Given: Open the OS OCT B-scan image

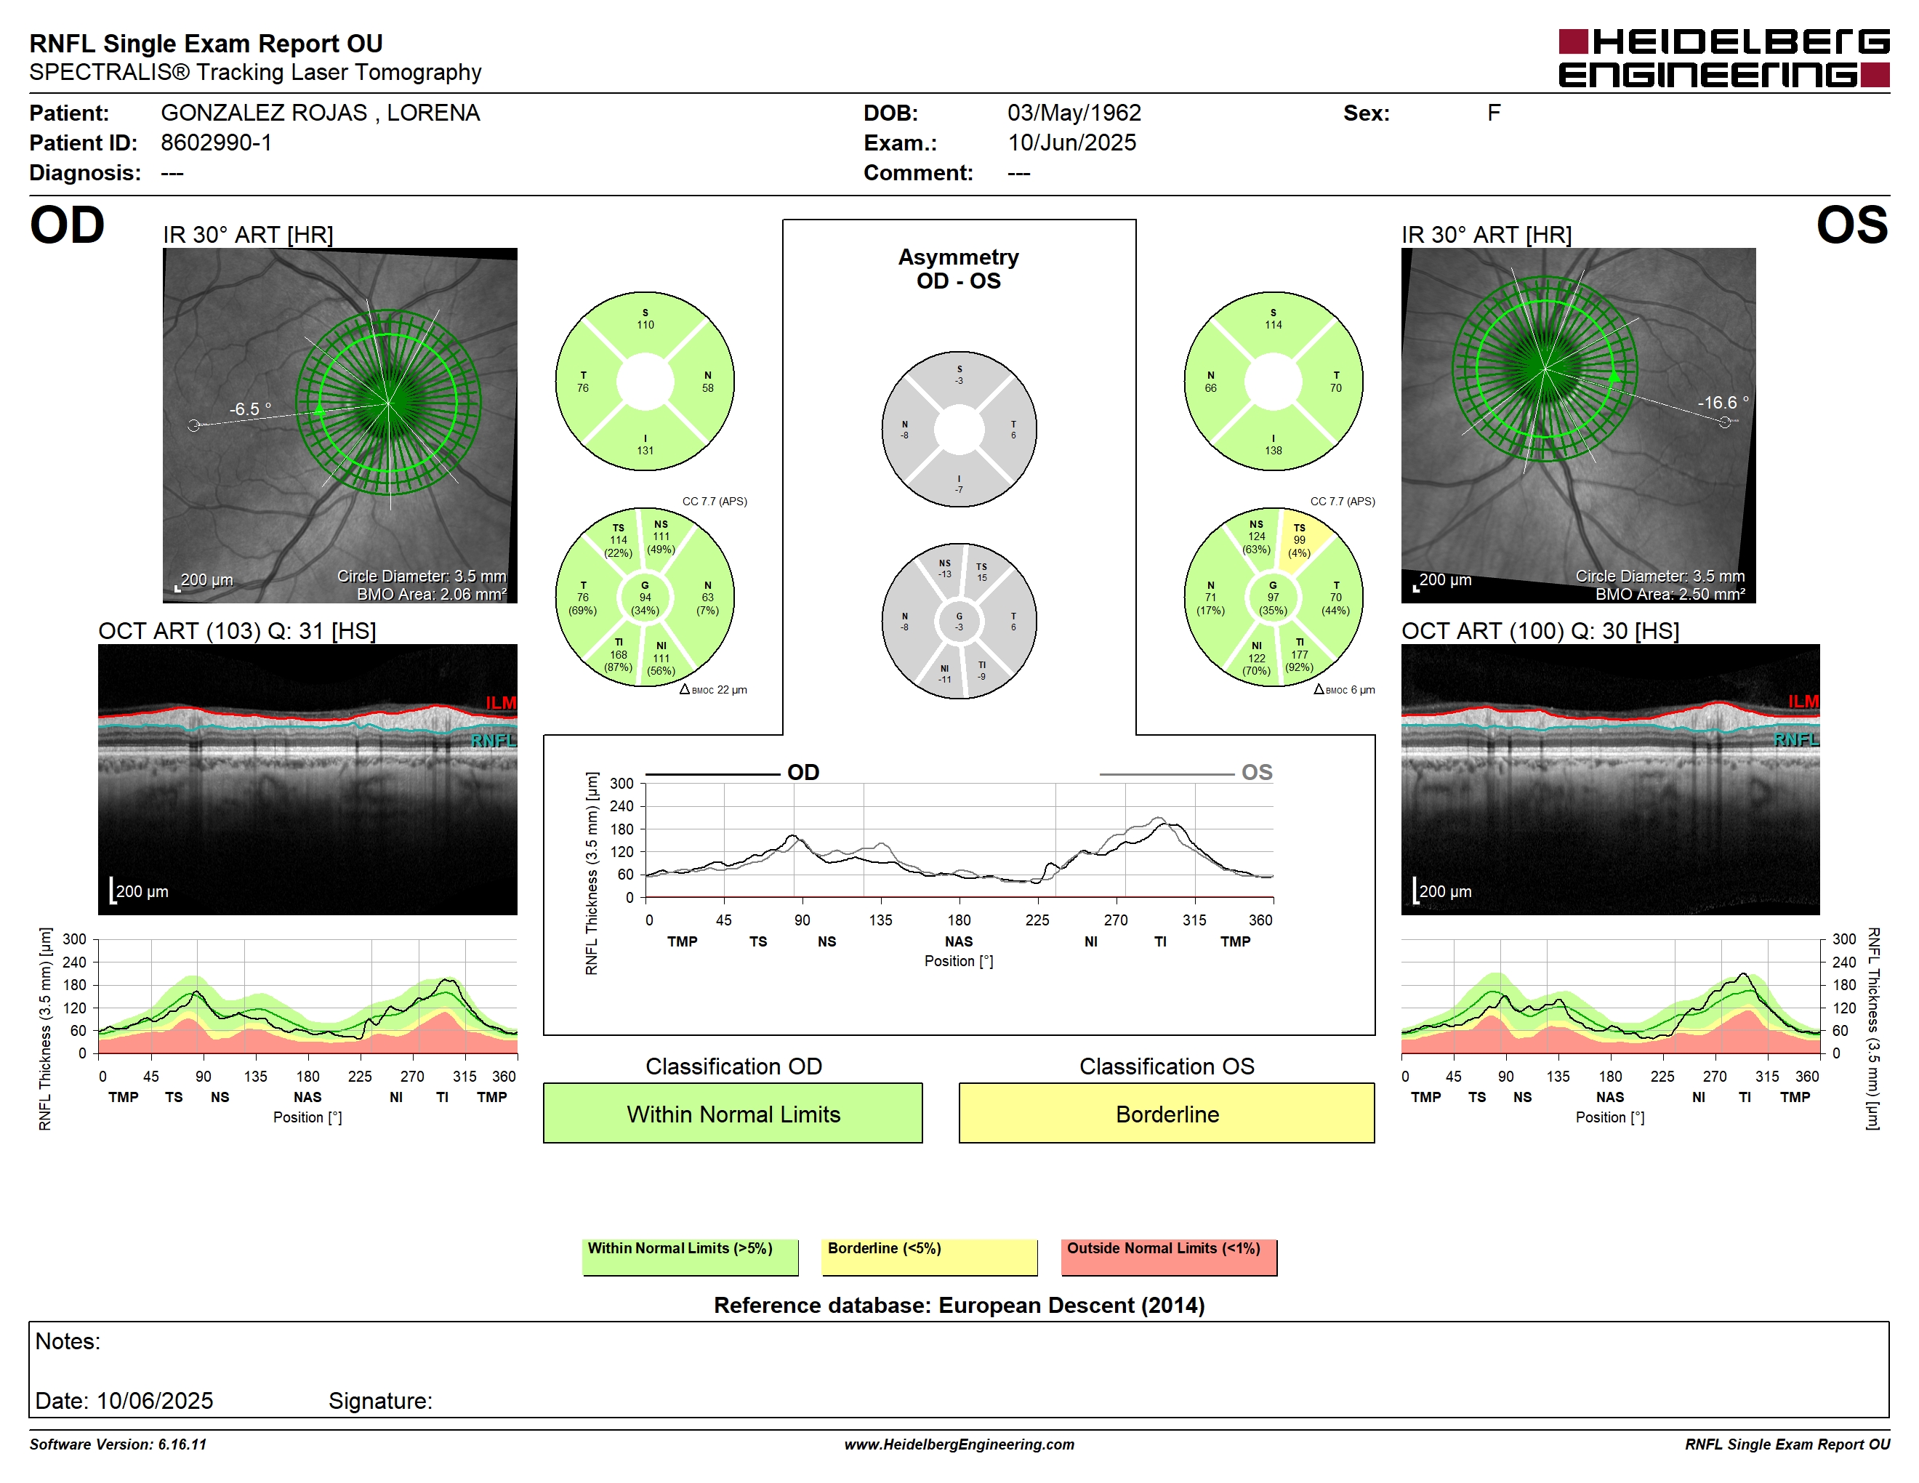Looking at the screenshot, I should (x=1610, y=779).
